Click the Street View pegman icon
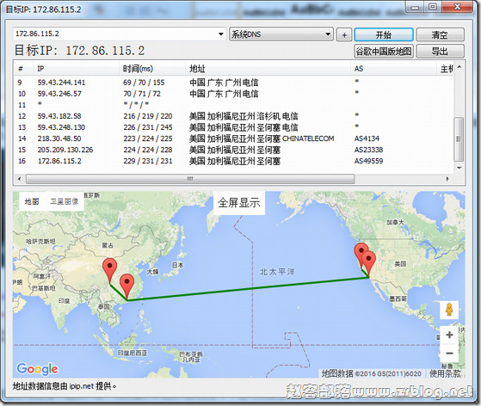Viewport: 481px width, 406px height. pyautogui.click(x=449, y=310)
